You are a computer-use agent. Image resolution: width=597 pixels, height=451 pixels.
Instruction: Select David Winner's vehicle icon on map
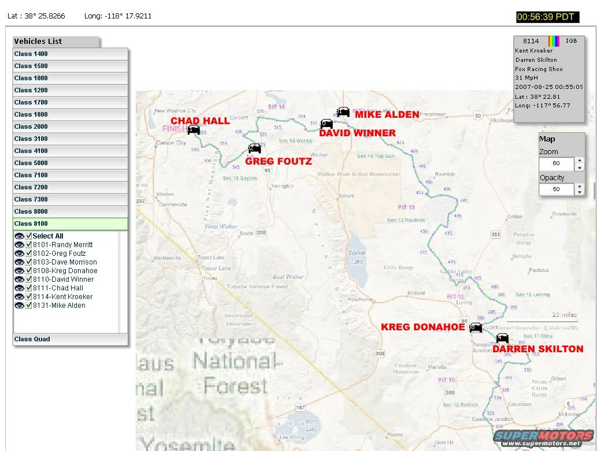coord(327,124)
